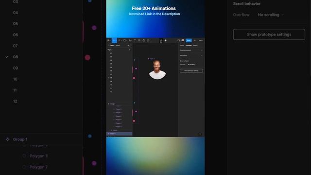Click the user avatar in center toolbar
This screenshot has width=311, height=175.
pos(183,40)
